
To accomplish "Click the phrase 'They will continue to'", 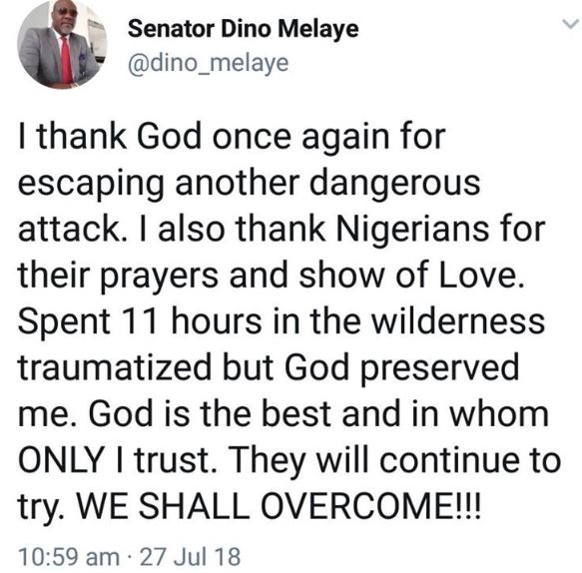I will [x=396, y=460].
